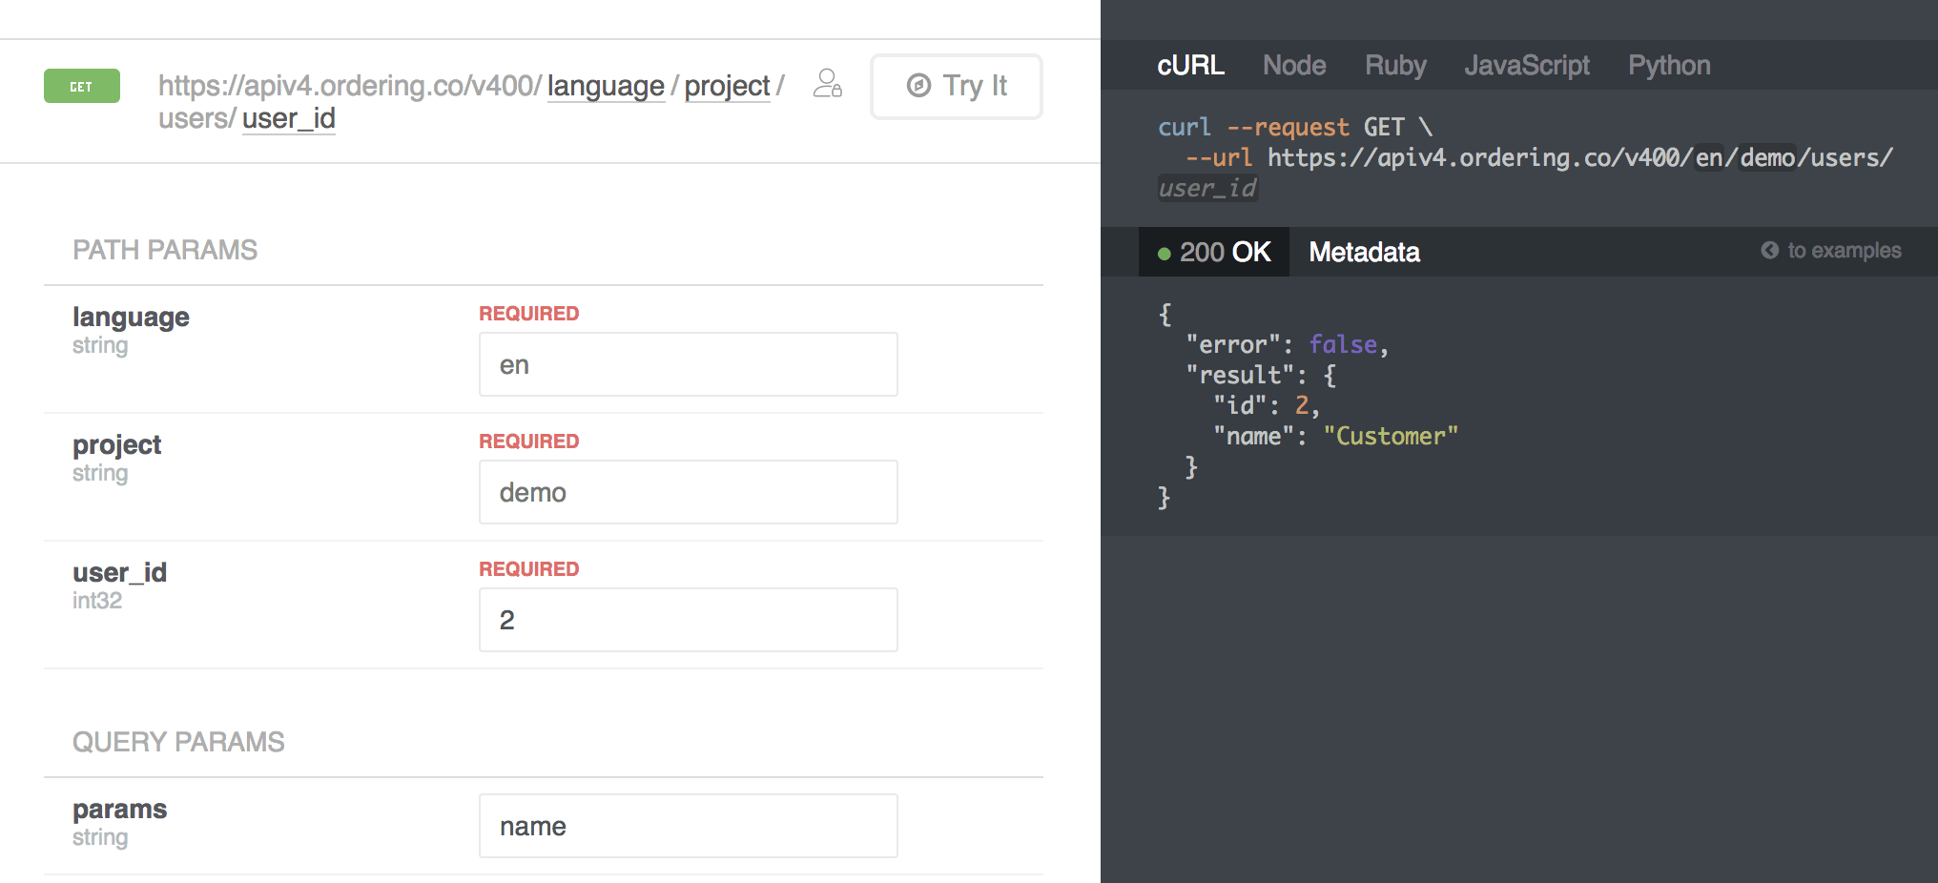Click the user_id parameter name in params list

(x=119, y=572)
